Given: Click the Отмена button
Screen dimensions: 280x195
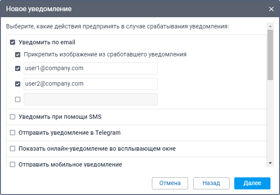Looking at the screenshot, I should pyautogui.click(x=170, y=183).
